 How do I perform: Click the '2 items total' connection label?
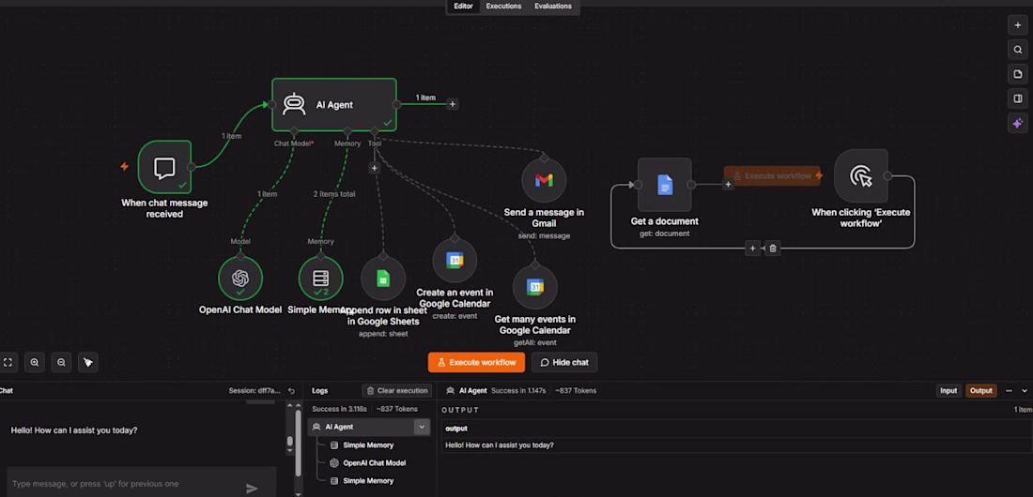[x=334, y=194]
